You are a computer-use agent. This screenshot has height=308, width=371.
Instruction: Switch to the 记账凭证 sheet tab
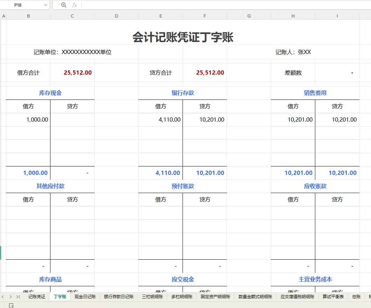point(37,297)
